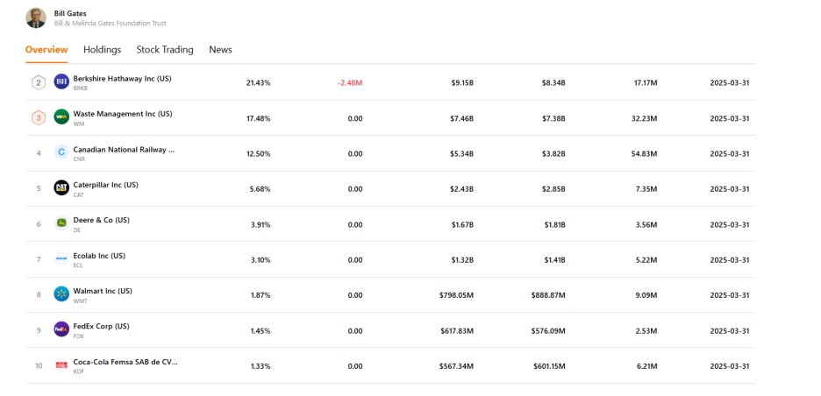Click rank number 10 in last row
The image size is (821, 396).
39,365
